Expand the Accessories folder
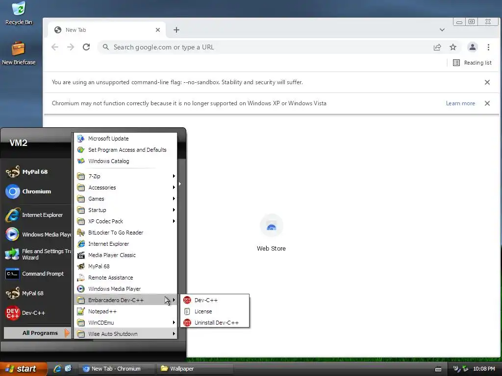The image size is (502, 376). (x=126, y=188)
